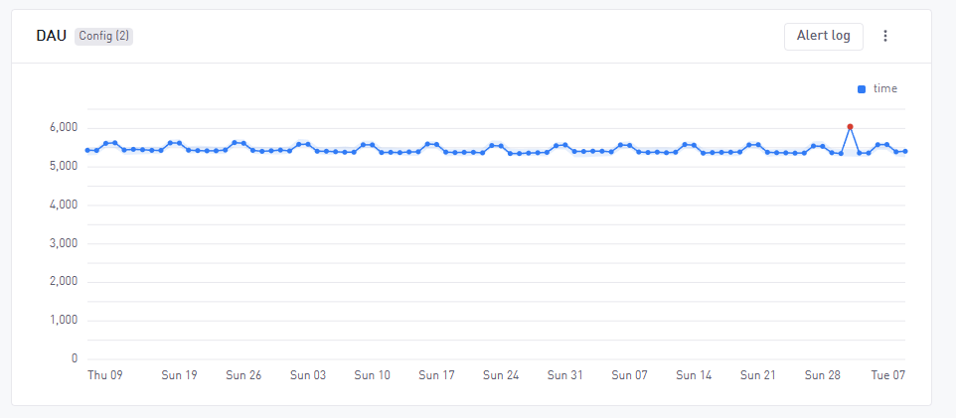Click the Sun 03 axis label

(308, 375)
